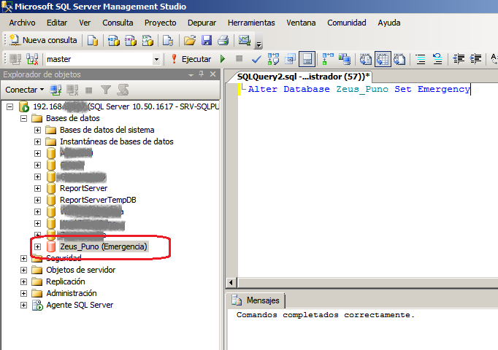Toggle the template parameters values icon
This screenshot has width=498, height=350.
point(307,59)
